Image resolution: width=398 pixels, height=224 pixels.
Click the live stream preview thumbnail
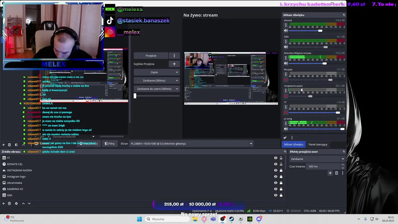click(x=231, y=78)
